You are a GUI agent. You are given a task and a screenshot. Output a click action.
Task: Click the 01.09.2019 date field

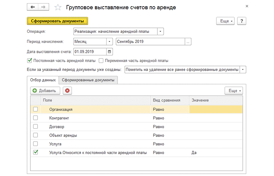click(90, 52)
